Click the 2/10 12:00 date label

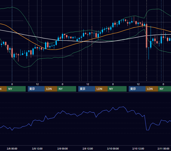(x=138, y=148)
